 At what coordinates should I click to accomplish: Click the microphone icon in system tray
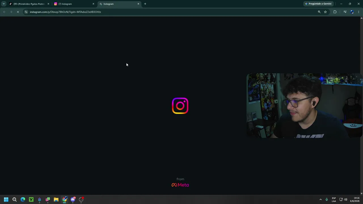[x=327, y=199]
